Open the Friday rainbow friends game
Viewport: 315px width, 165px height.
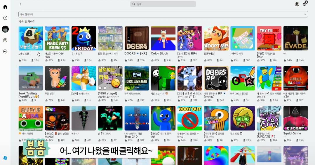point(84,38)
